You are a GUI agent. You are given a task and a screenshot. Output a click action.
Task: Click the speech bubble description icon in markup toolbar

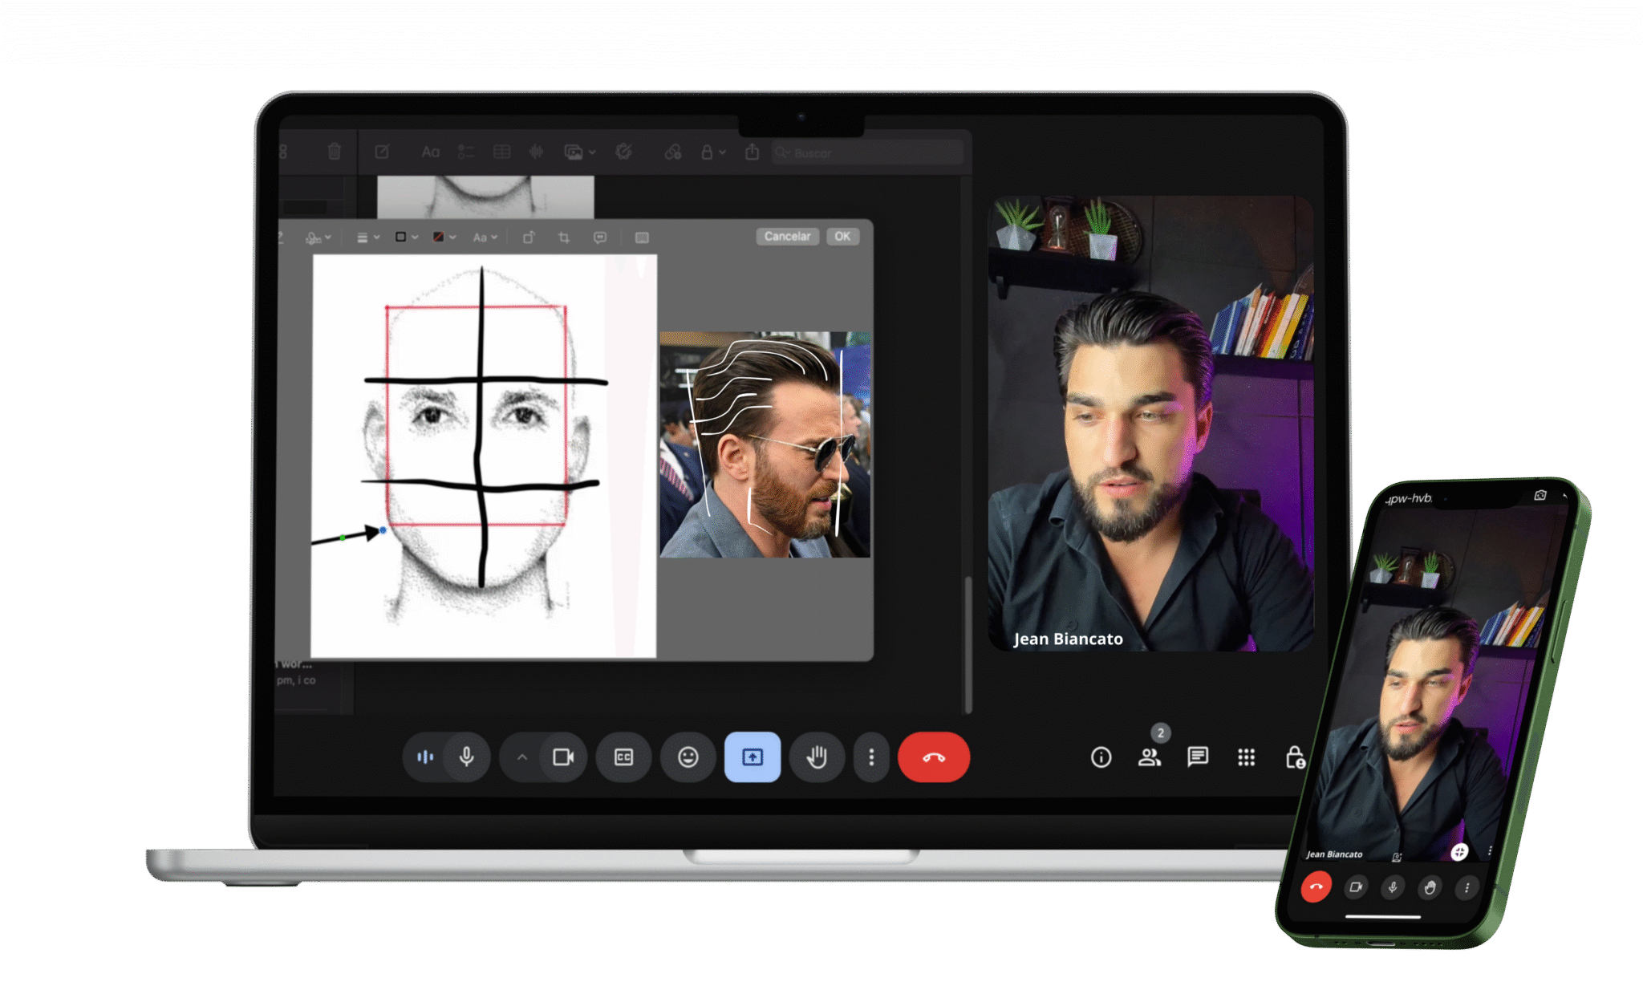600,237
